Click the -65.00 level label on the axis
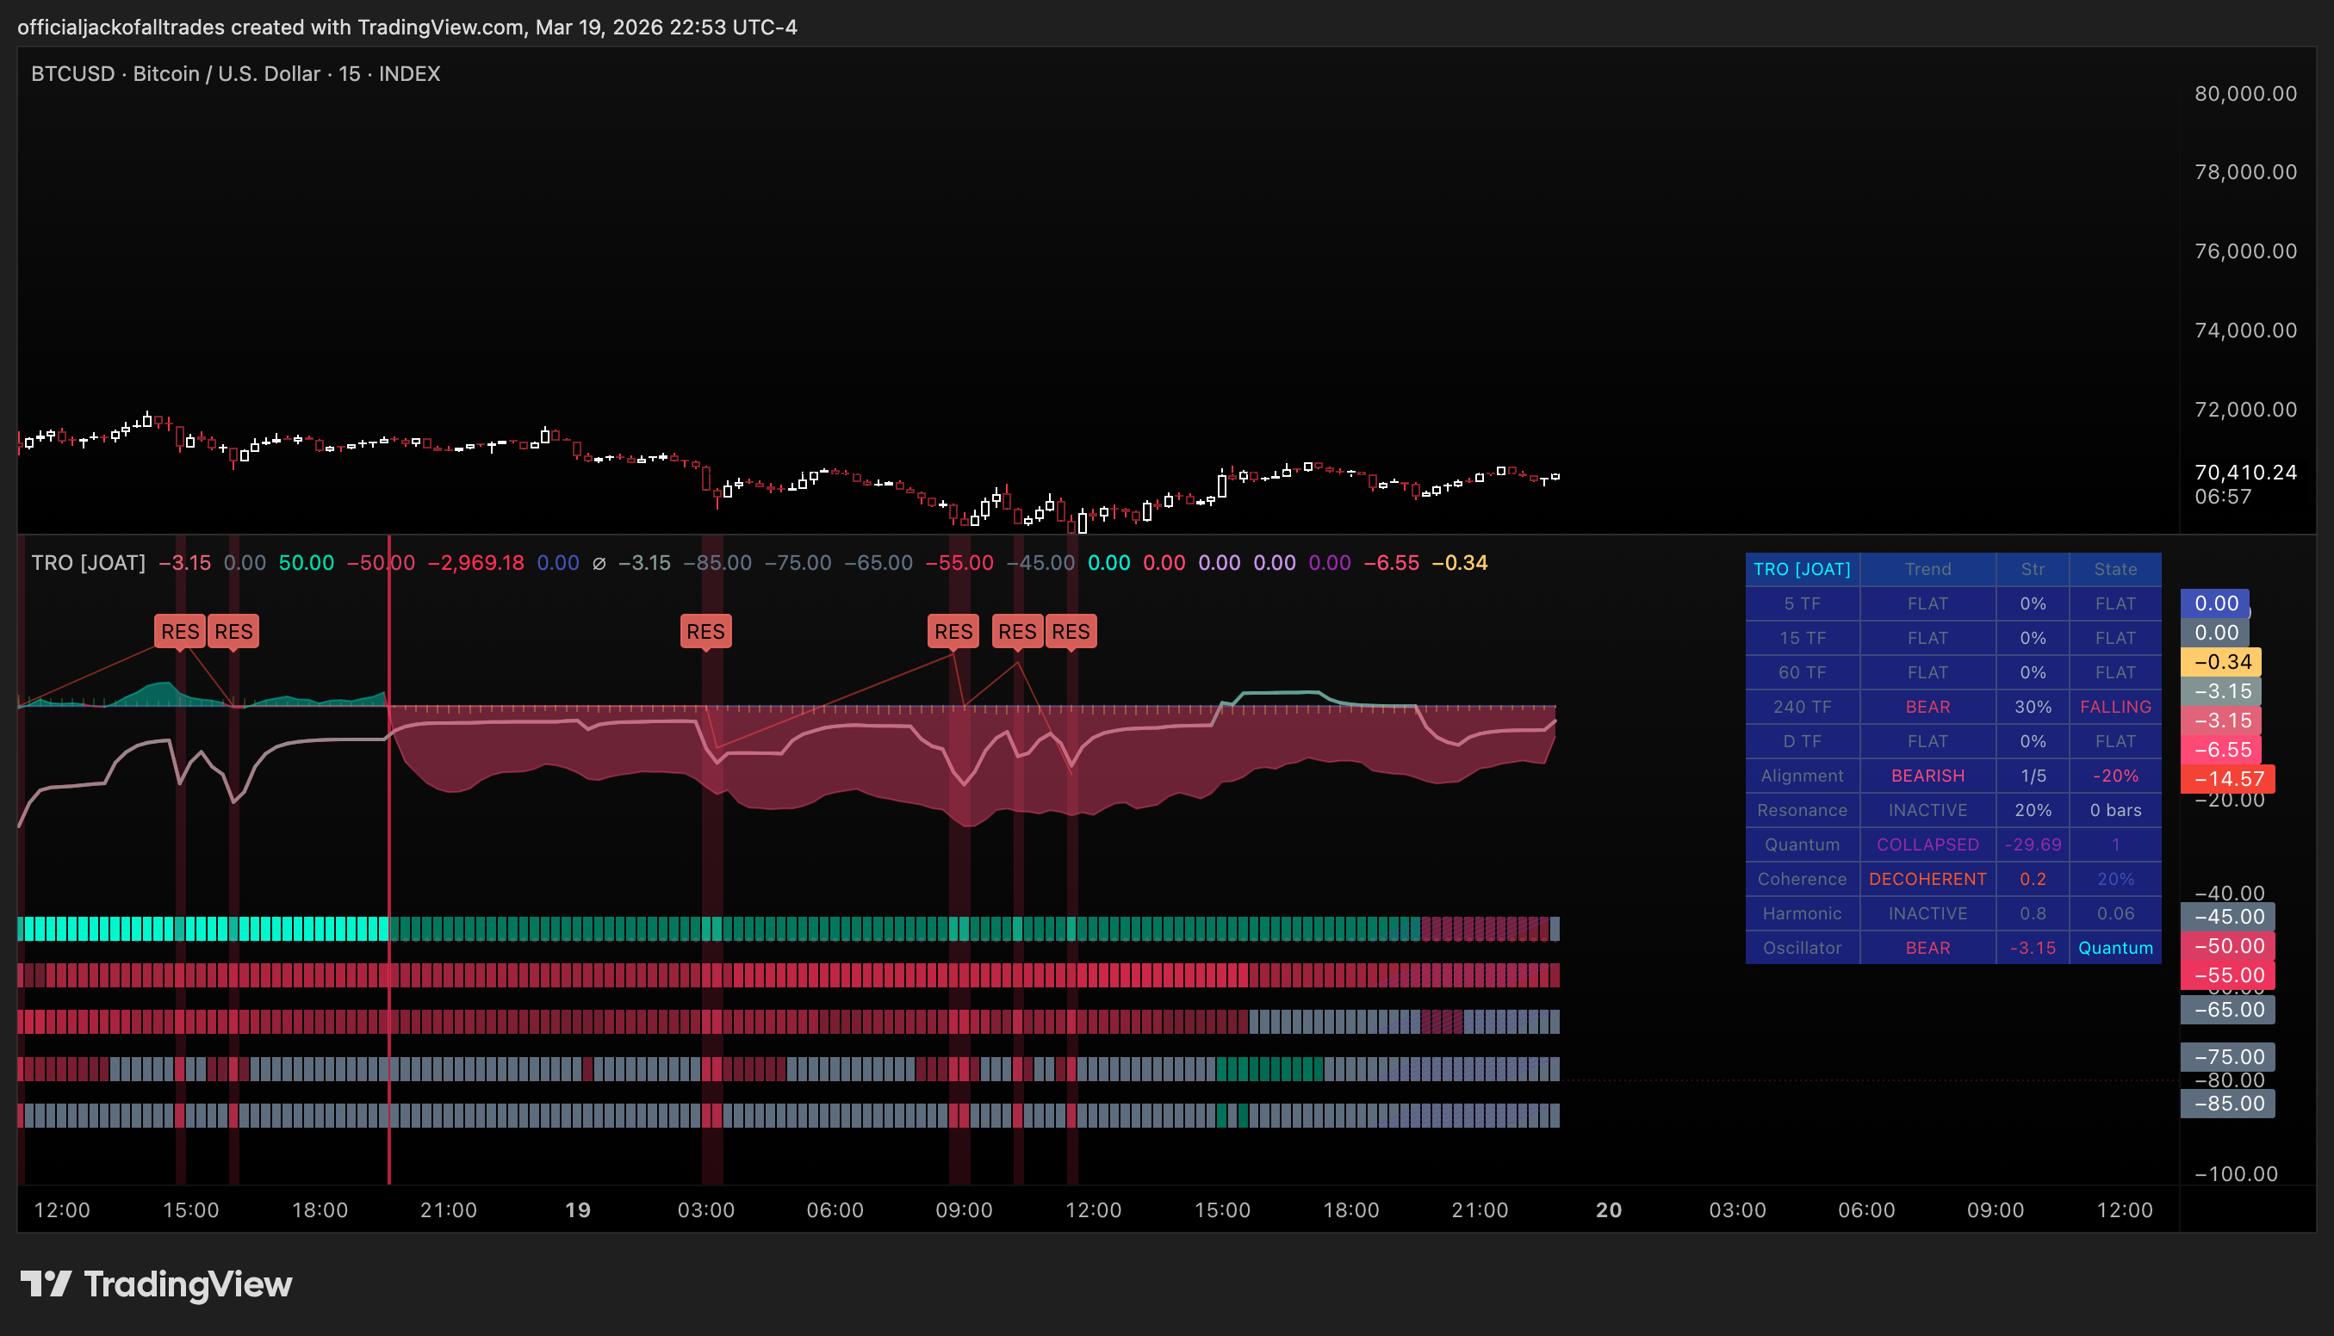This screenshot has width=2334, height=1336. [2227, 1011]
